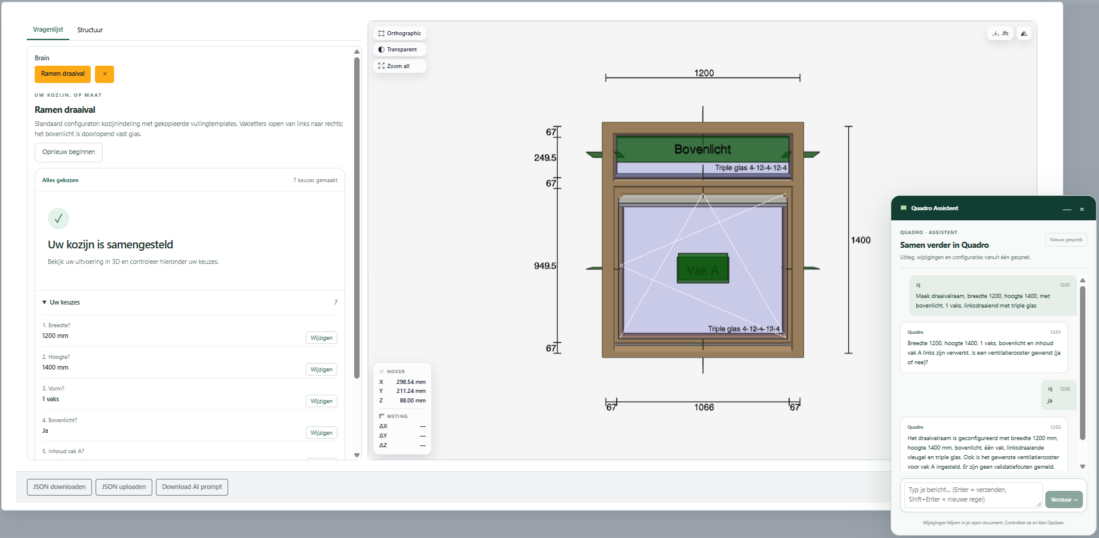Click the questionnaire panel's scroll-up arrow

tap(357, 52)
